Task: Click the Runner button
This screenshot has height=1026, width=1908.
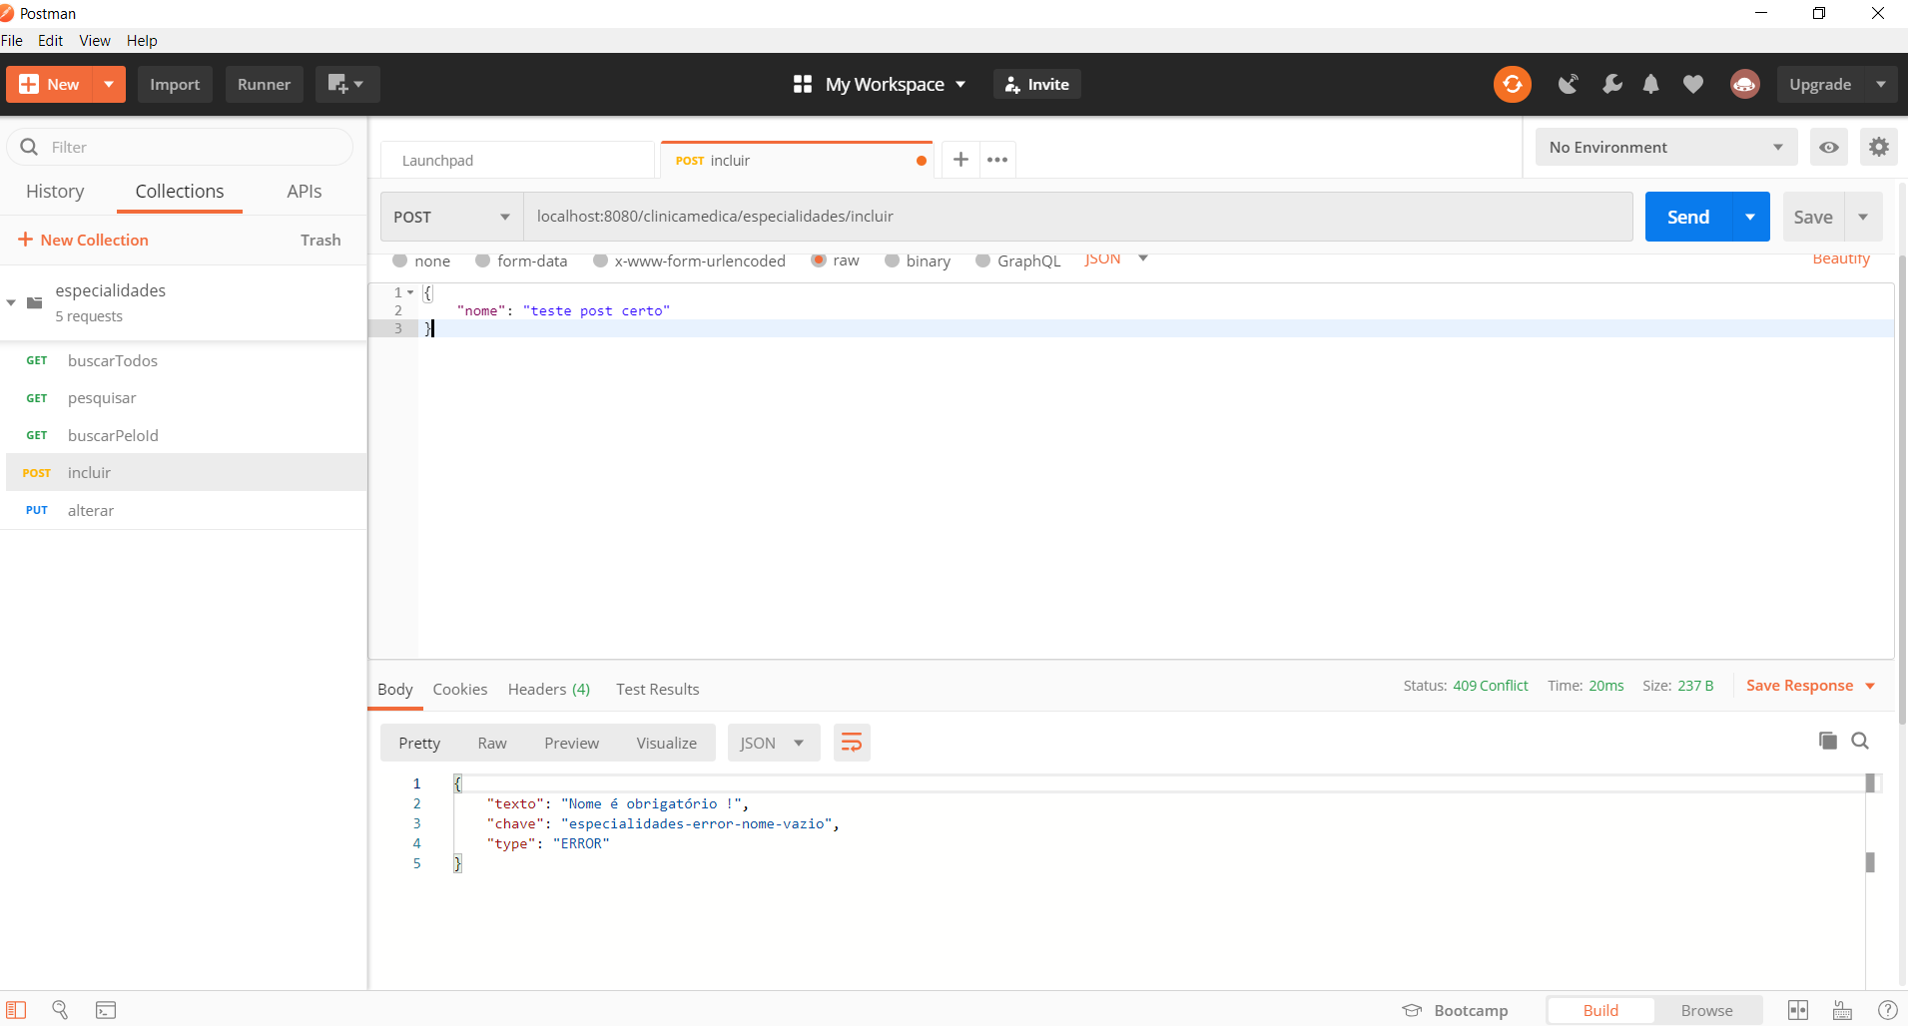Action: coord(264,84)
